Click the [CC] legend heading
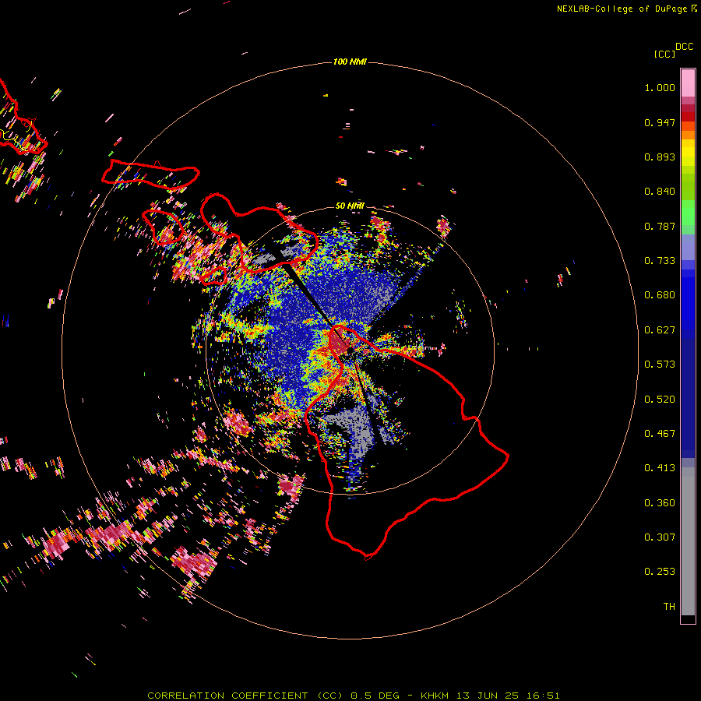The width and height of the screenshot is (701, 701). [664, 54]
